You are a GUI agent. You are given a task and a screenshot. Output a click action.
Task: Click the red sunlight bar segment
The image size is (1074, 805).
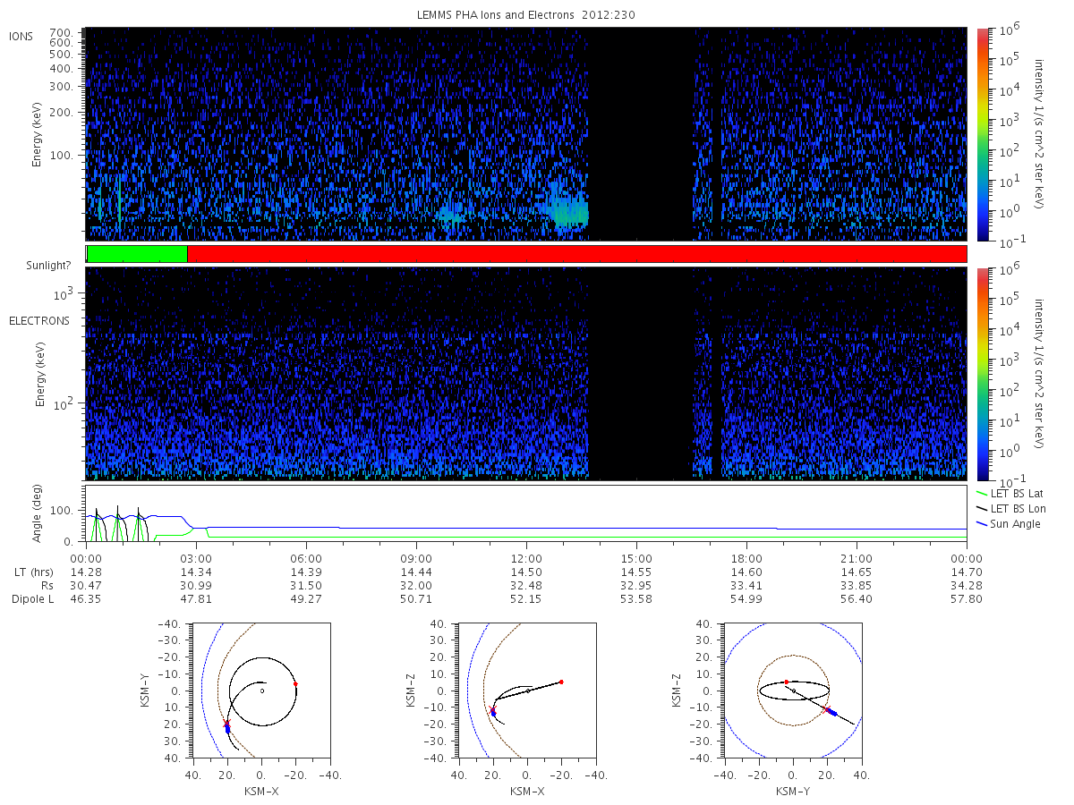(x=577, y=254)
